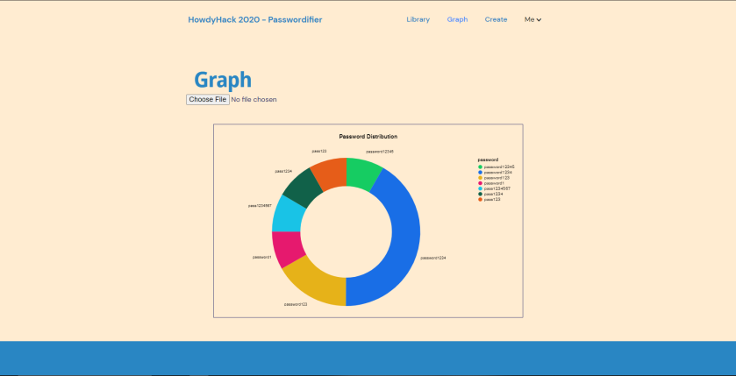Viewport: 736px width, 376px height.
Task: Navigate to the Create page
Action: click(x=496, y=19)
